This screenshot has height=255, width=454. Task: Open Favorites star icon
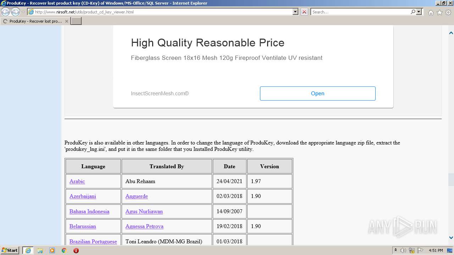point(439,12)
